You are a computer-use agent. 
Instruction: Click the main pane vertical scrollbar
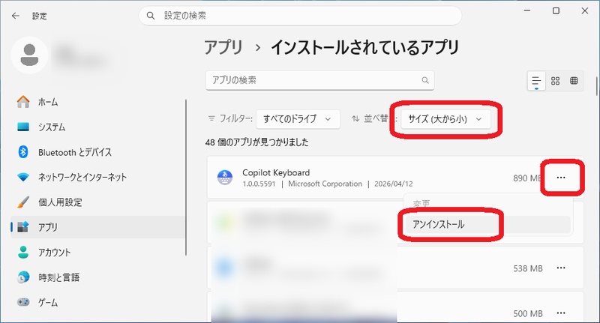point(596,86)
